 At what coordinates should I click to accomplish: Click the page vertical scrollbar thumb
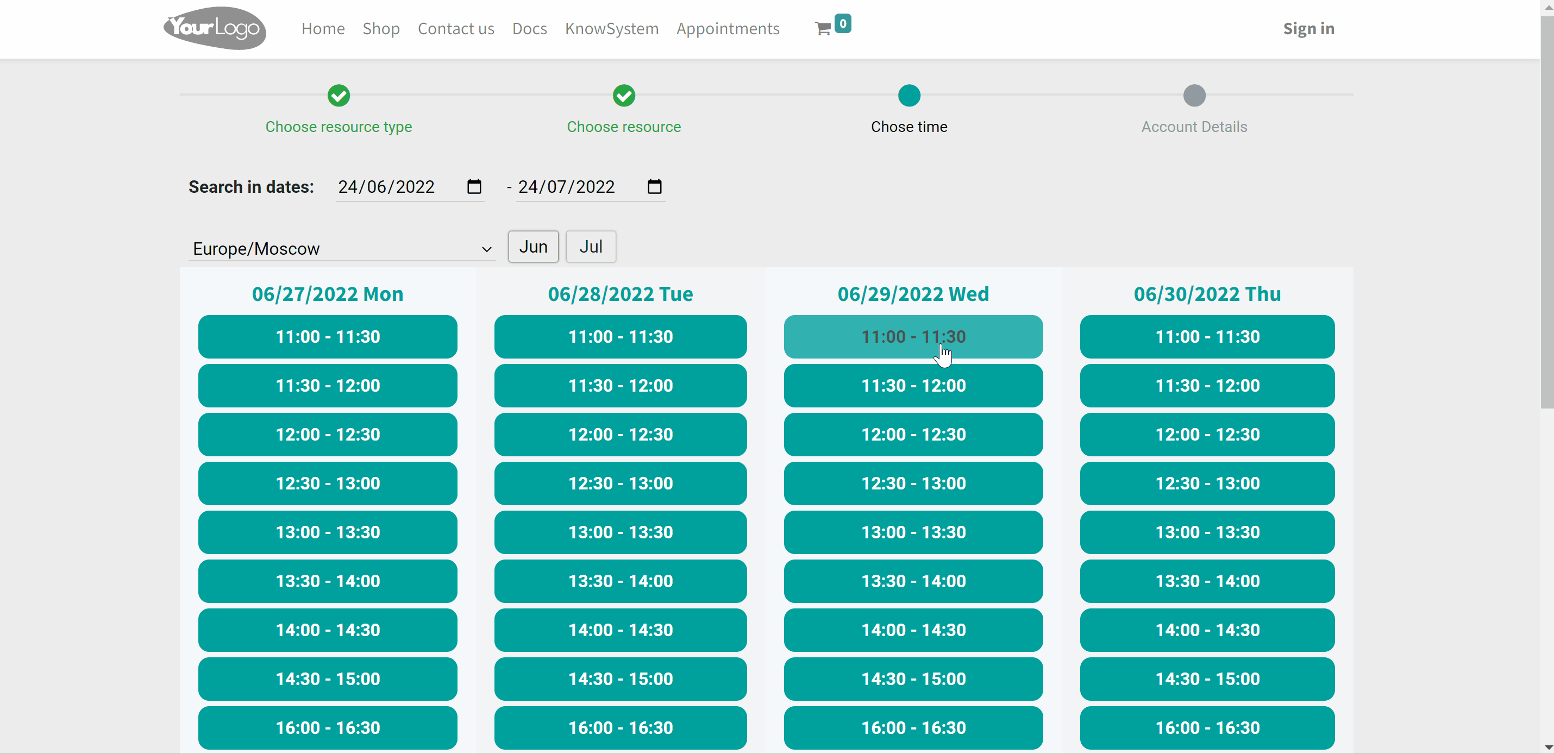pyautogui.click(x=1547, y=211)
